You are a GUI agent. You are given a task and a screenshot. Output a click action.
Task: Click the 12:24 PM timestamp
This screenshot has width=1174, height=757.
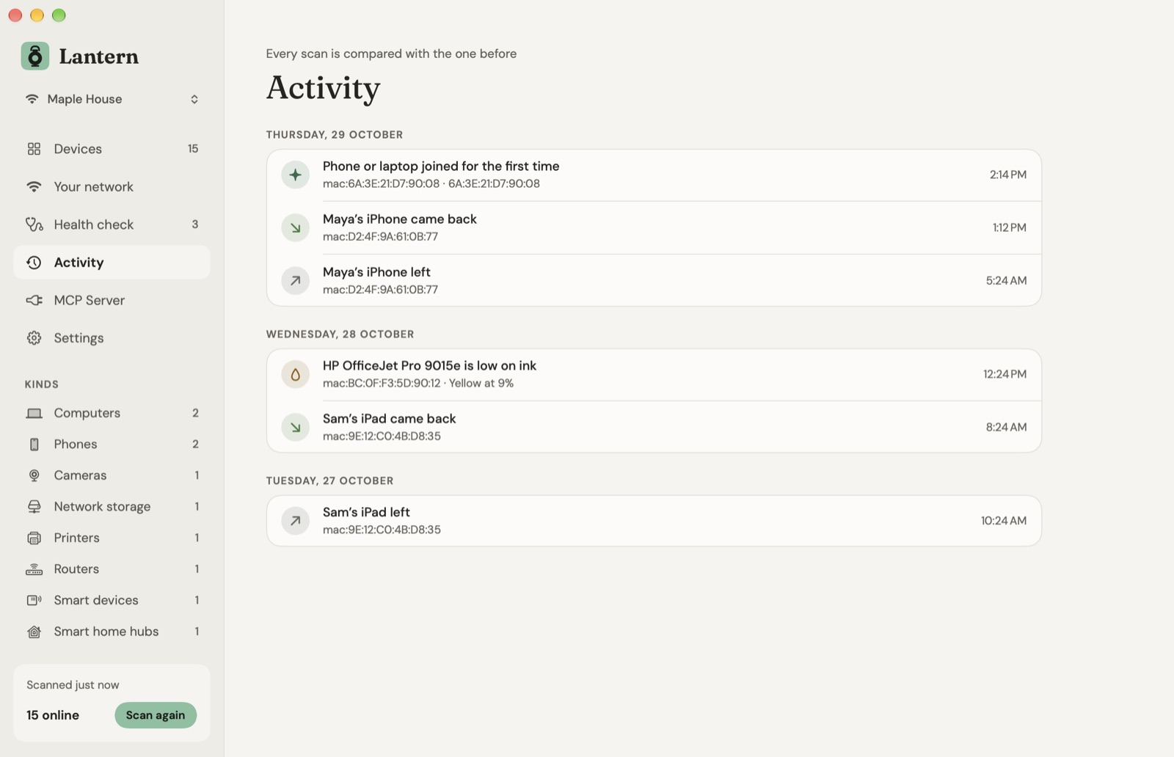click(x=1005, y=374)
